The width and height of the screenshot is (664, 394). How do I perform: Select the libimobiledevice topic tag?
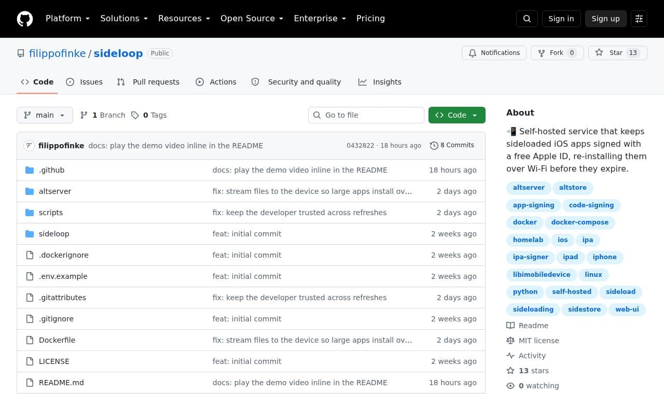click(x=542, y=275)
